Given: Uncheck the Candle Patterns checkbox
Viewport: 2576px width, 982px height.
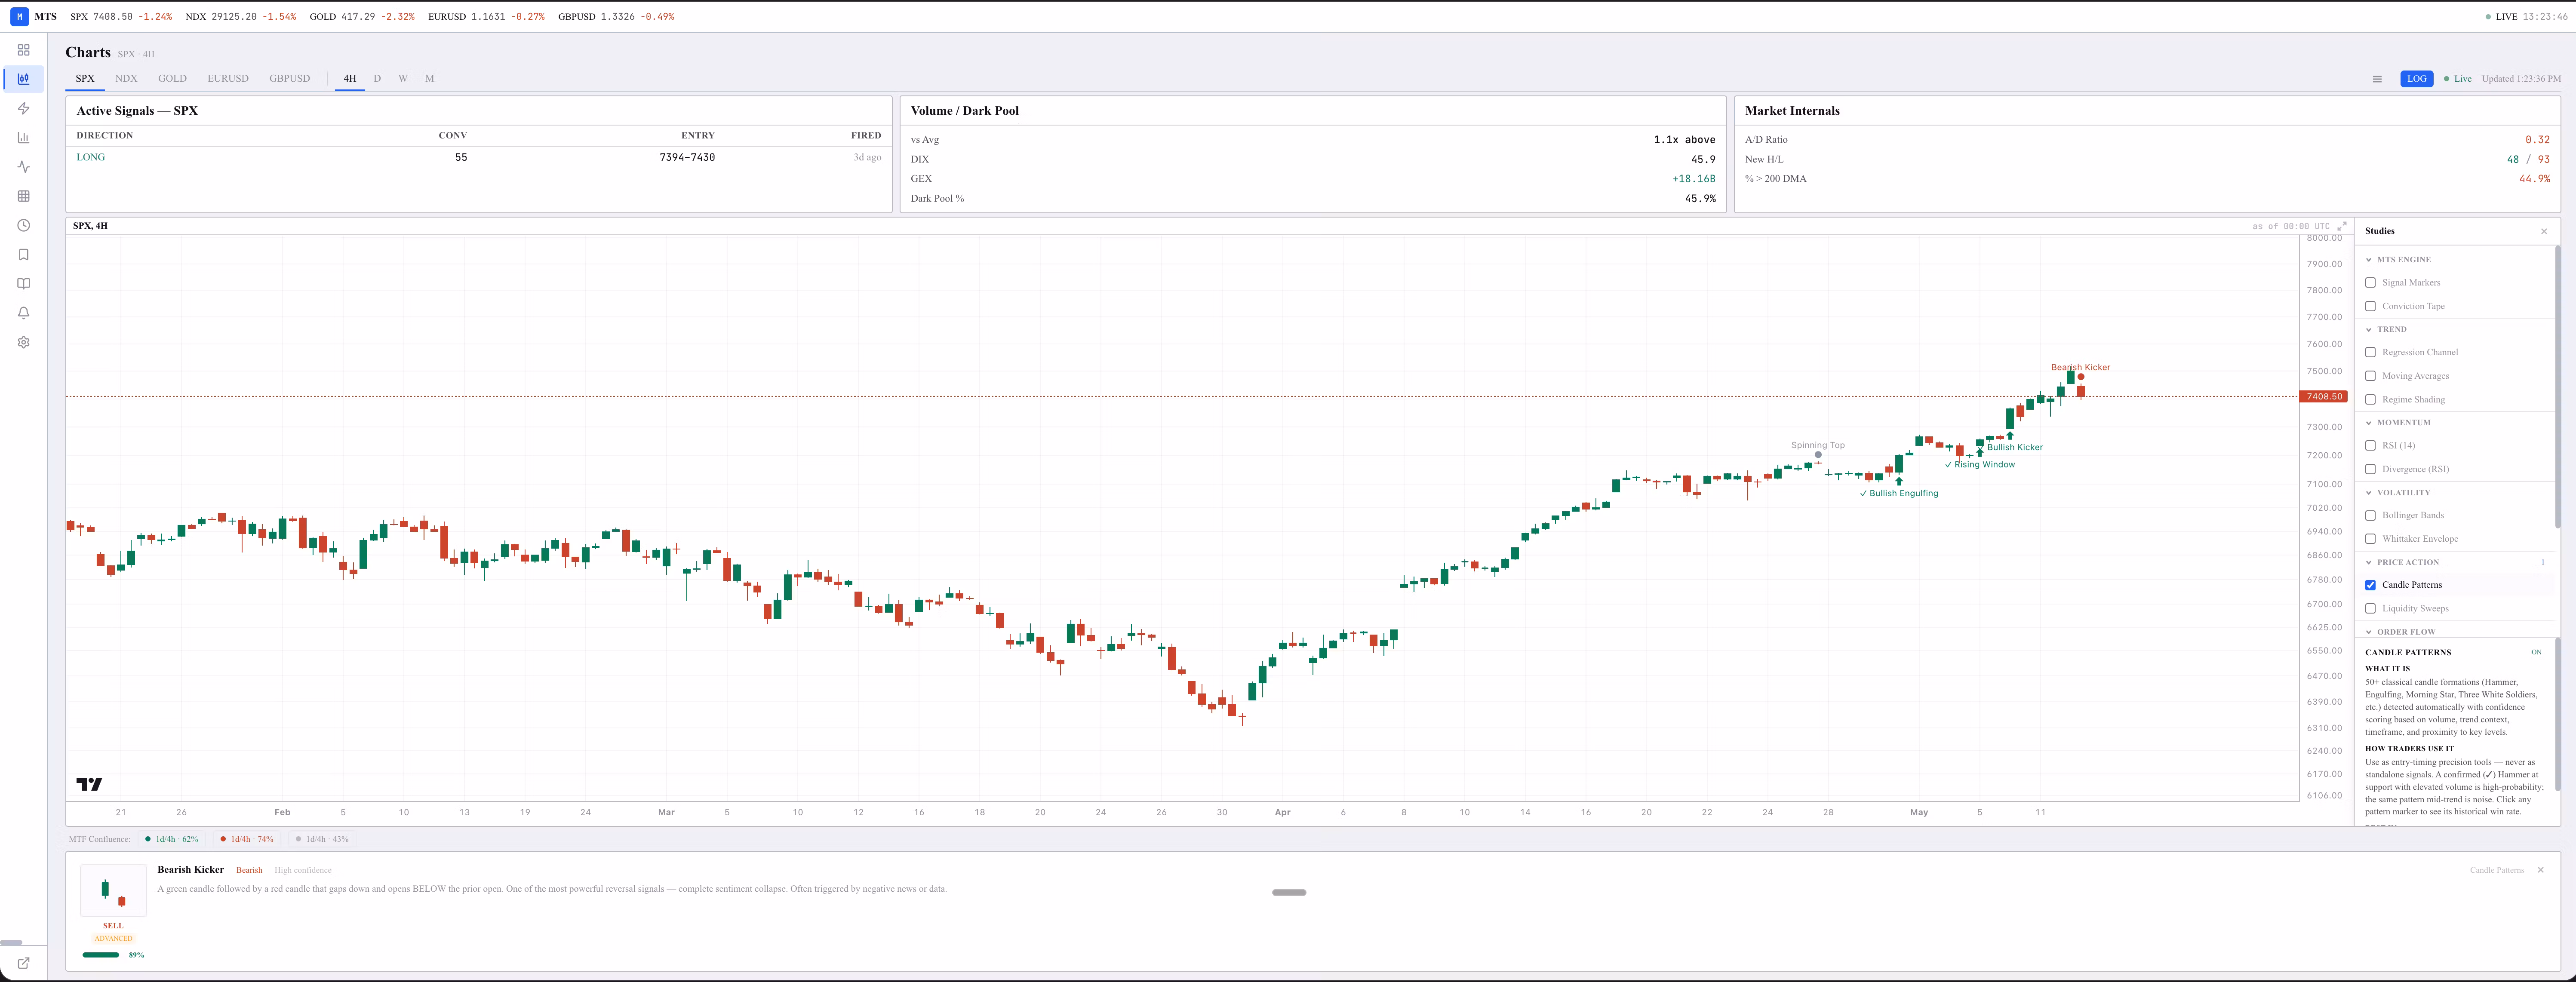Looking at the screenshot, I should (2370, 585).
